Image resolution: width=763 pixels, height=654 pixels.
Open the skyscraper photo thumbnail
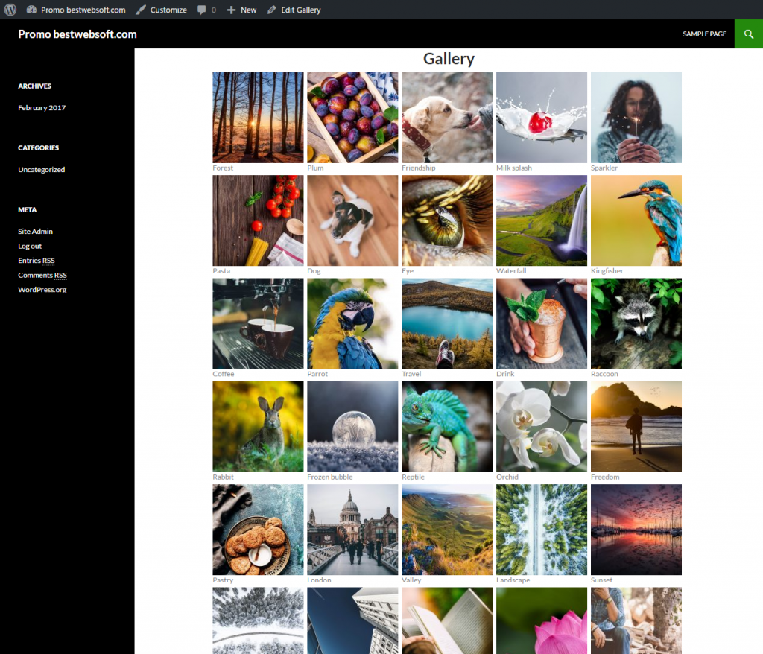click(x=352, y=620)
